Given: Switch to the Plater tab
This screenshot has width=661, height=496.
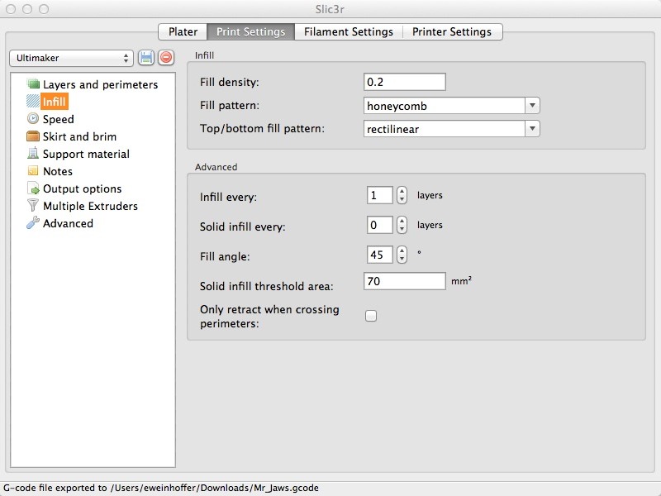Looking at the screenshot, I should point(183,31).
